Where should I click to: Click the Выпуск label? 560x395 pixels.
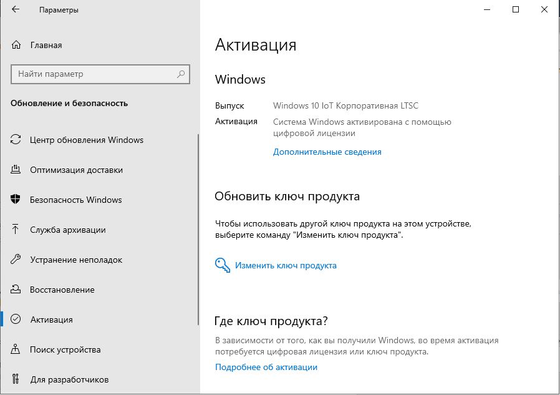point(229,106)
